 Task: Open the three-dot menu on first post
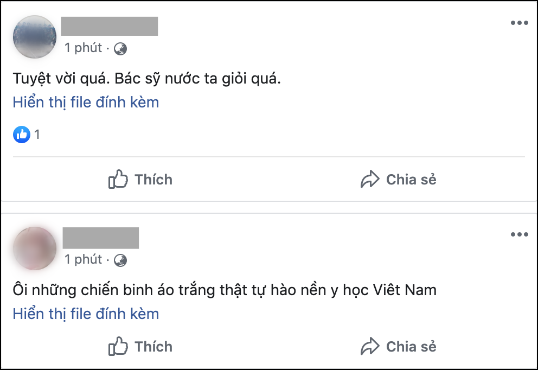519,23
